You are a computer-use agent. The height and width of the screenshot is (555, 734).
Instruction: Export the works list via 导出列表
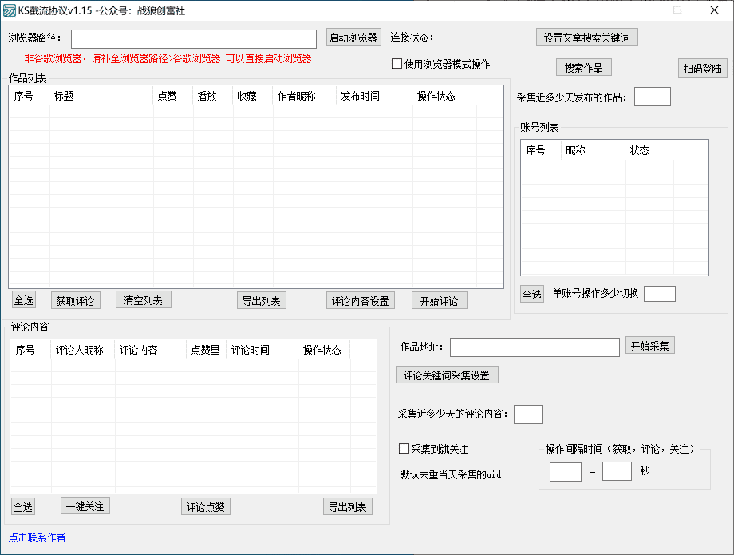point(262,299)
